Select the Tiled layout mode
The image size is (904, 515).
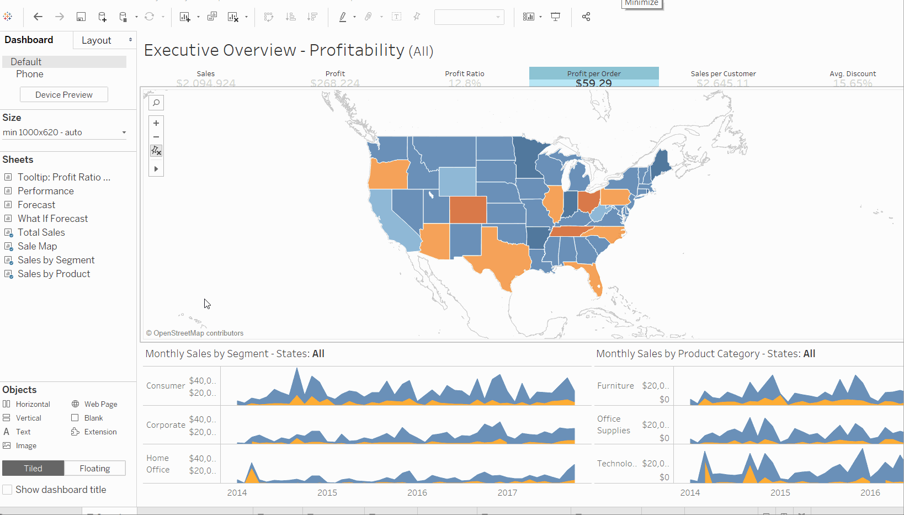click(x=33, y=468)
